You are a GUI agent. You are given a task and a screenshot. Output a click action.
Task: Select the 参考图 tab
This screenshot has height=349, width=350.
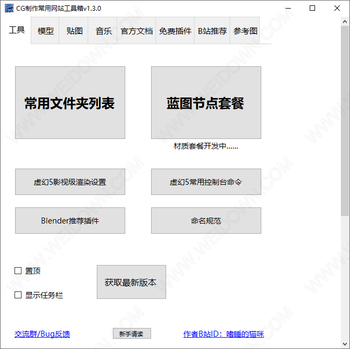246,31
